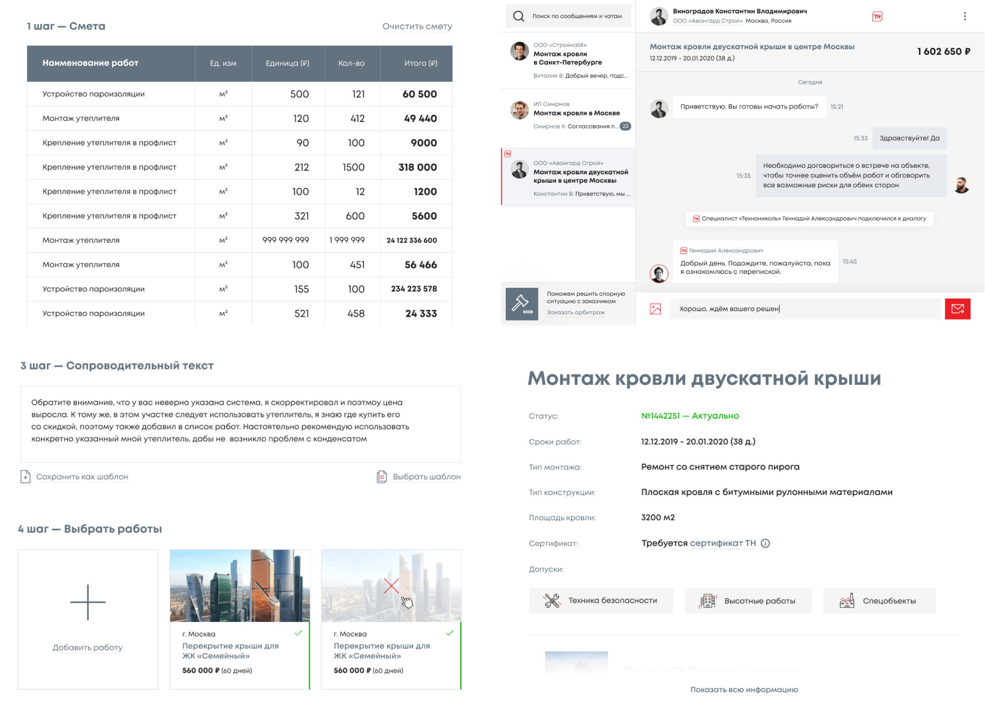Click the red send message envelope button

coord(957,309)
